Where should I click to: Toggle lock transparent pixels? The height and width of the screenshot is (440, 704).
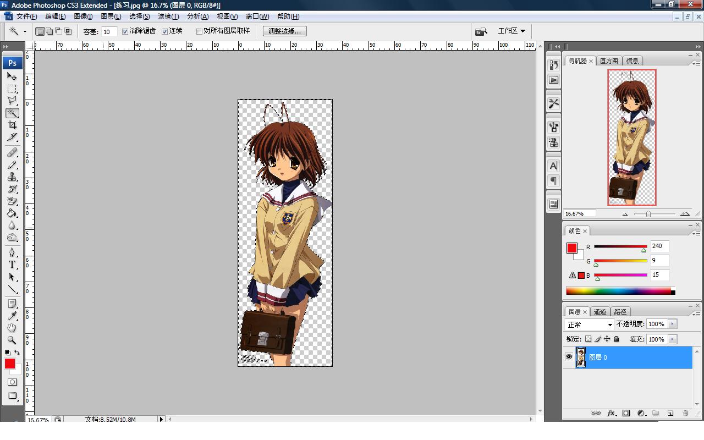pyautogui.click(x=588, y=339)
